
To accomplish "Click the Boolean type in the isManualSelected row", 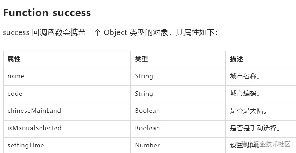I will 147,128.
